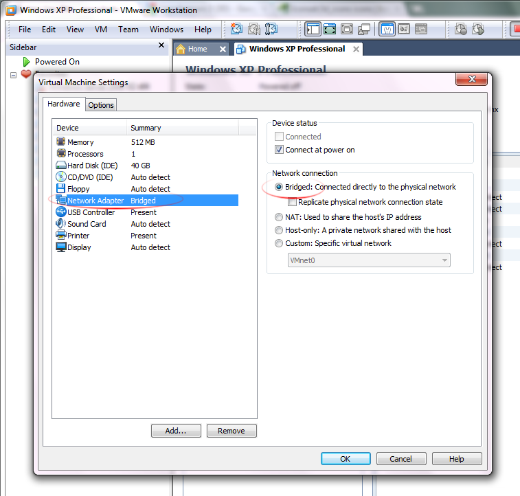This screenshot has width=520, height=496.
Task: Open the VMnet0 dropdown
Action: pyautogui.click(x=369, y=260)
